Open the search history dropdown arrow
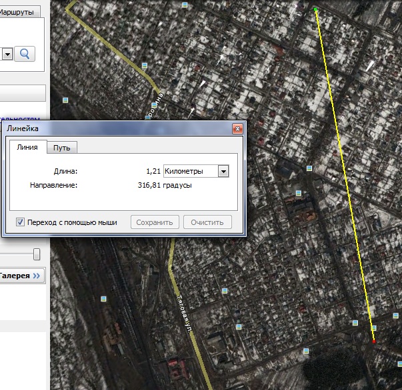This screenshot has height=390, width=402. click(x=7, y=55)
